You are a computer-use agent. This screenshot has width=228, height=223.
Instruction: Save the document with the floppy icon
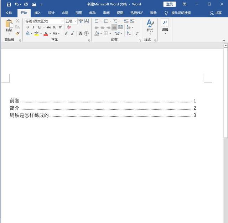point(9,4)
